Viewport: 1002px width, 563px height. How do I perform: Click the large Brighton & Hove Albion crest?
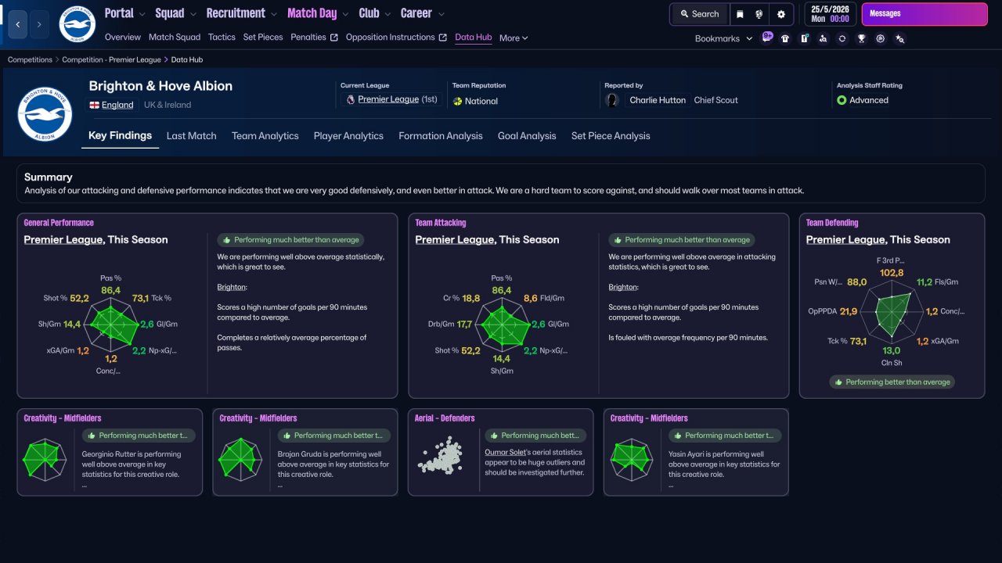[x=45, y=113]
